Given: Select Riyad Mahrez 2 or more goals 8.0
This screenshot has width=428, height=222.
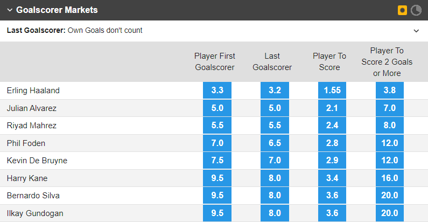Looking at the screenshot, I should click(x=390, y=126).
